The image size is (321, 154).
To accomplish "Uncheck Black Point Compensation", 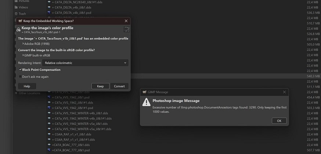I will [x=20, y=70].
